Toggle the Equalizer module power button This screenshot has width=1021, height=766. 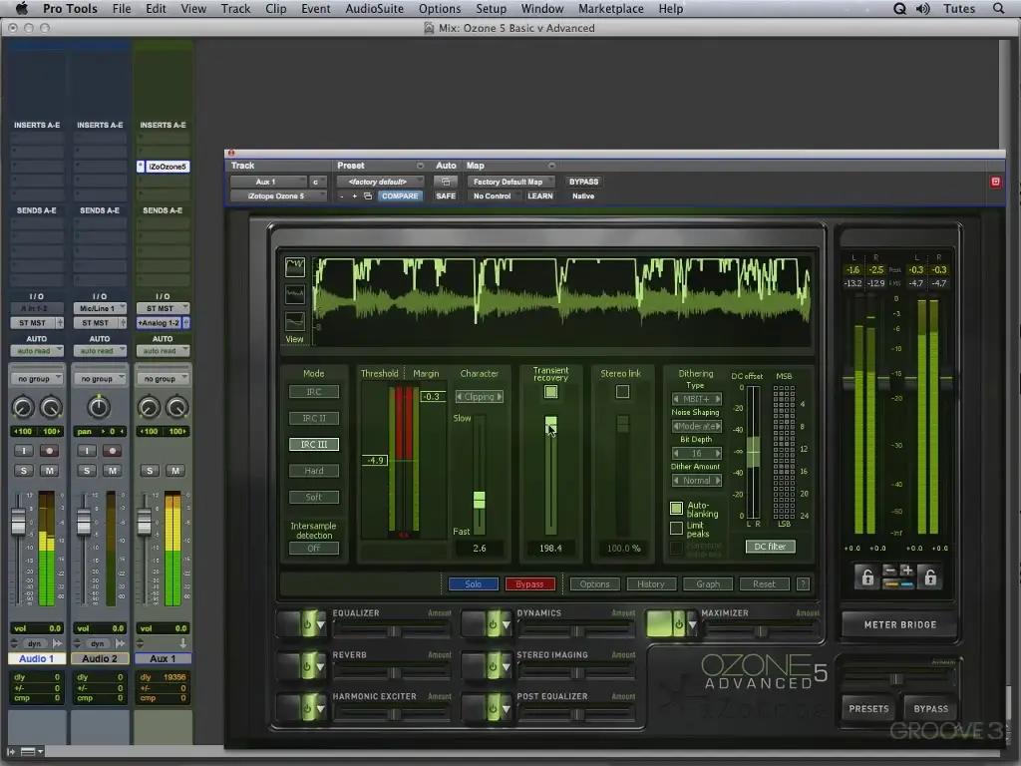coord(307,624)
